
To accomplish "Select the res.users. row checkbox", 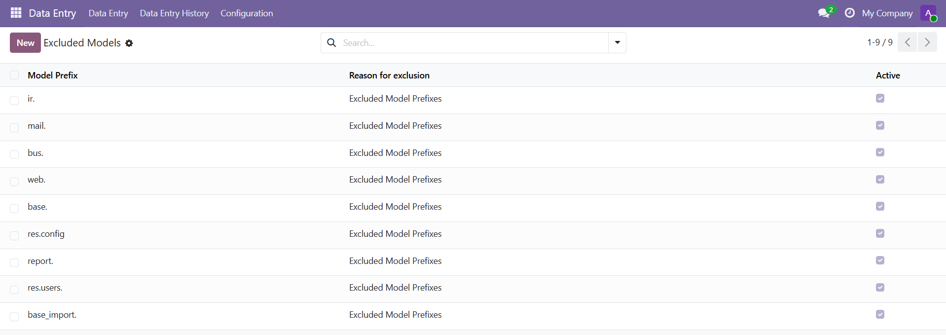I will point(14,290).
